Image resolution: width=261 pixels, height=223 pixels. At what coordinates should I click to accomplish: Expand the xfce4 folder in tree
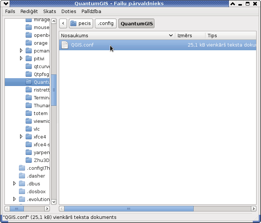pos(21,137)
